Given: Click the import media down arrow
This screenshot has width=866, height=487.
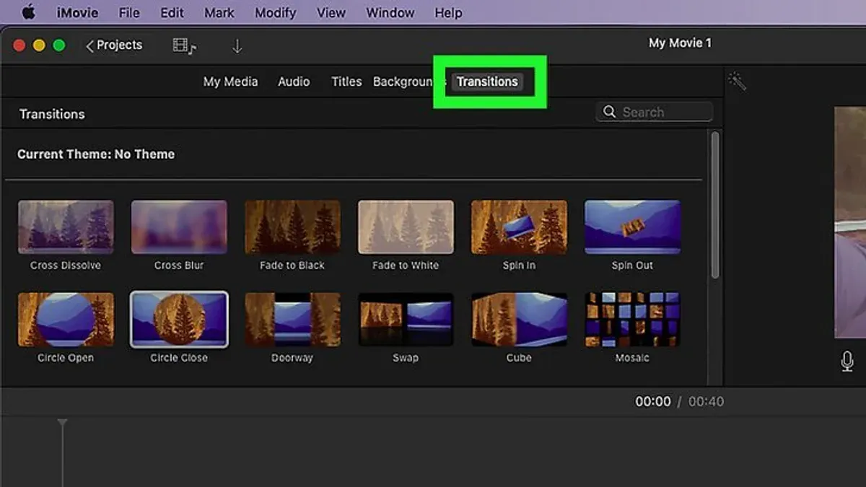Looking at the screenshot, I should [x=237, y=46].
